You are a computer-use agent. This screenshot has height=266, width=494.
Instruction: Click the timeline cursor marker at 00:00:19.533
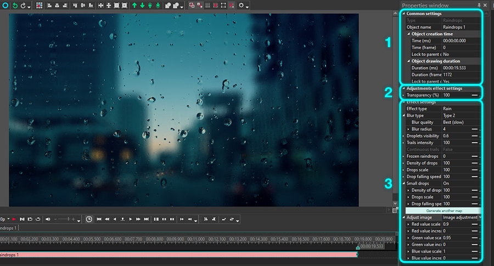tap(358, 247)
